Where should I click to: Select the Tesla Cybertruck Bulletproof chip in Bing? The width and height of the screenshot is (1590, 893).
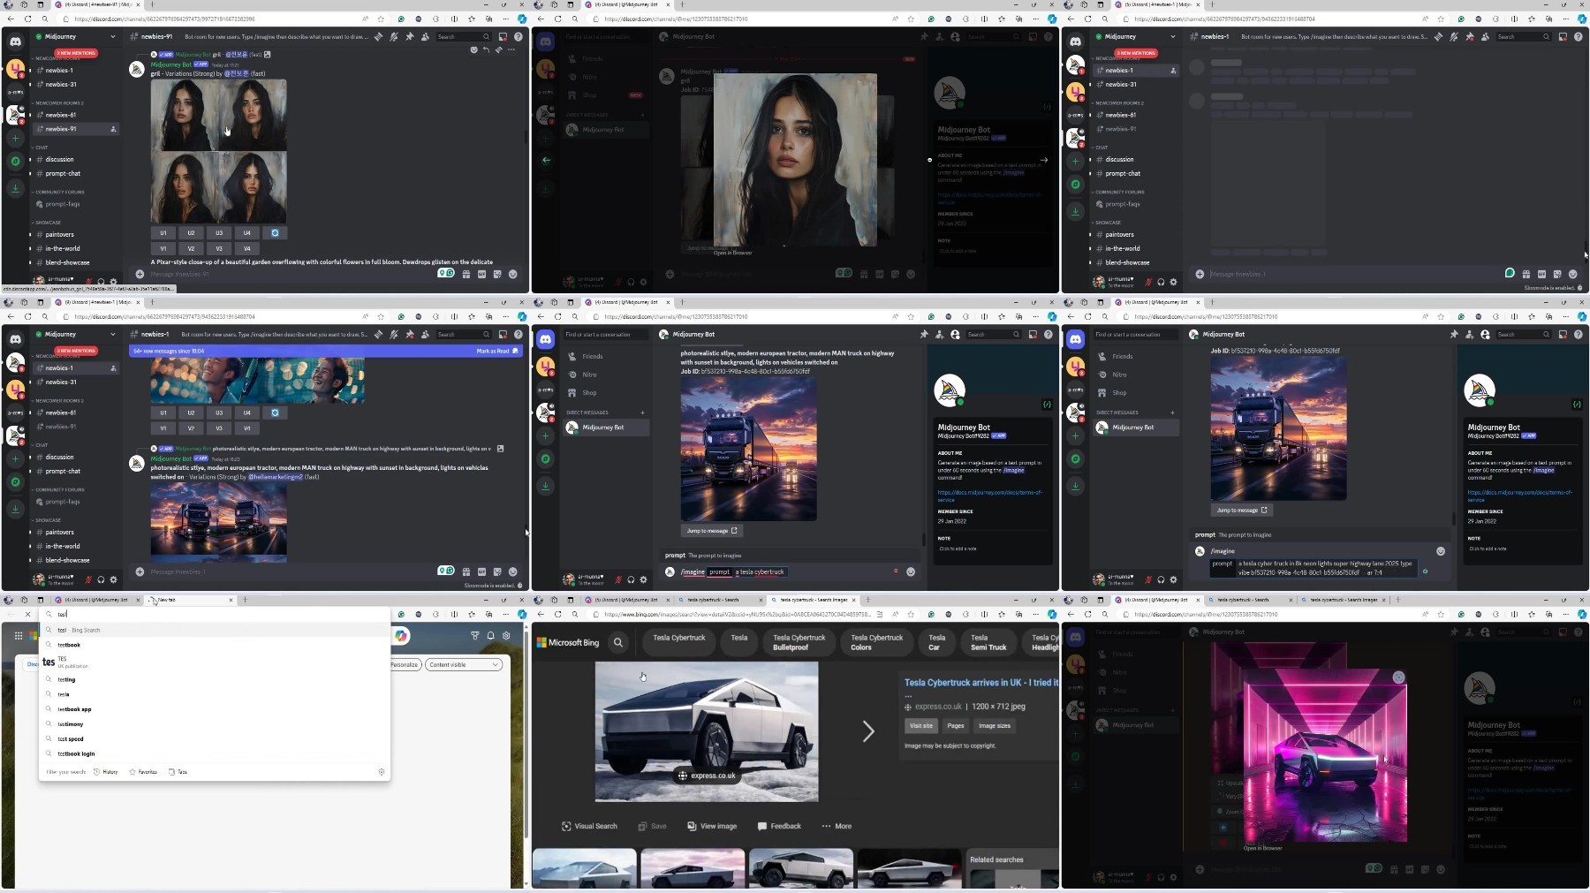tap(799, 642)
